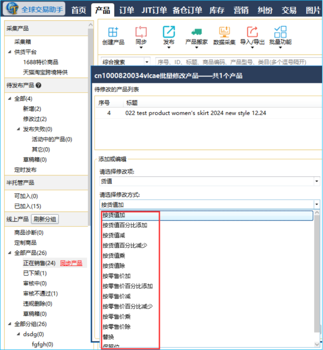Screen dimensions: 323x350
Task: Expand the 产品搬家 dropdown arrow
Action: pos(197,47)
